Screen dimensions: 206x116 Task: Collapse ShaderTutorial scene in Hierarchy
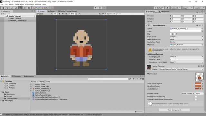[5, 16]
